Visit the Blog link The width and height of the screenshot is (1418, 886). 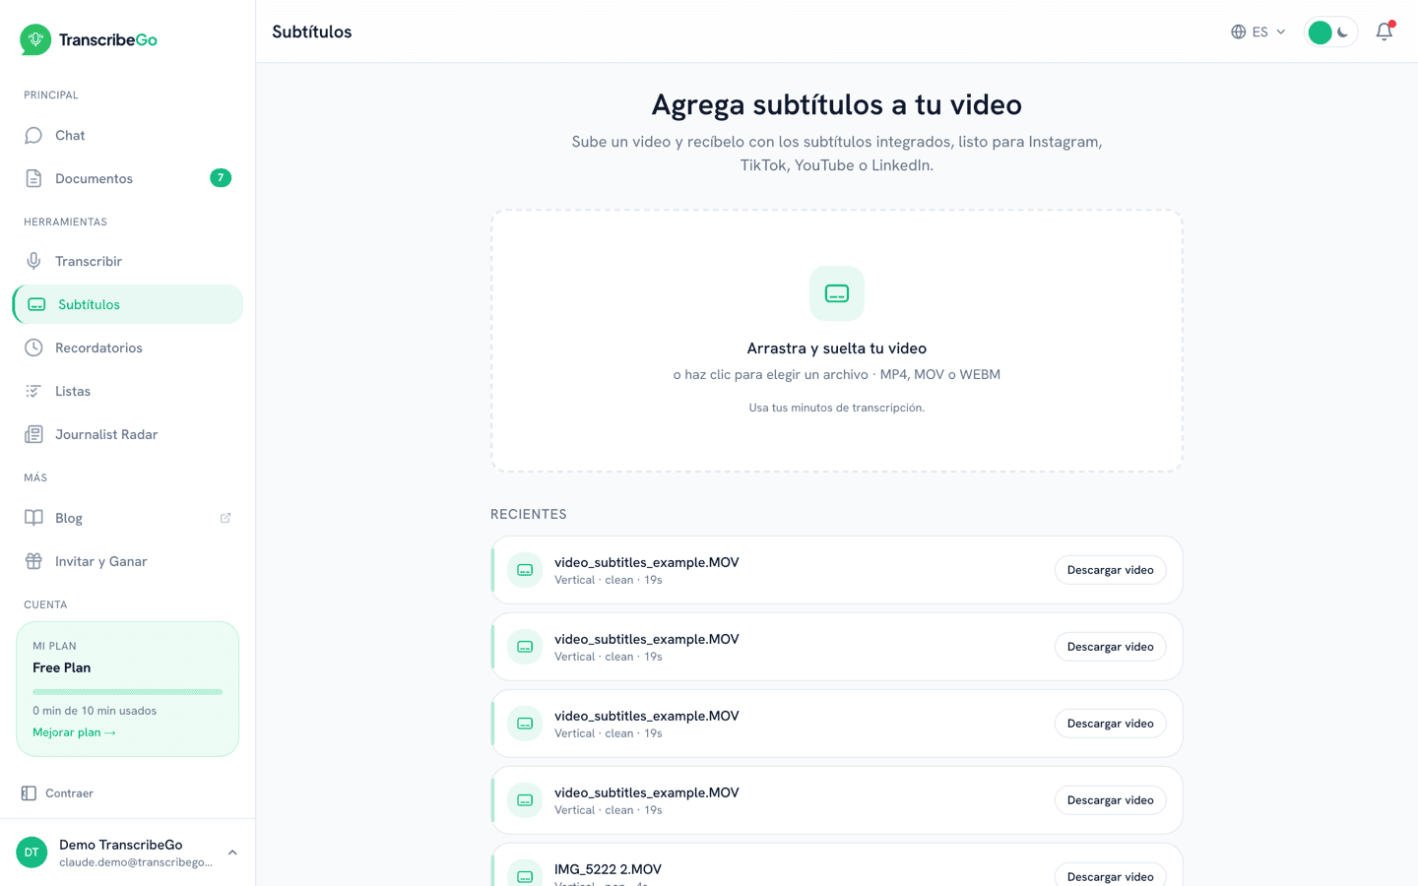(128, 518)
